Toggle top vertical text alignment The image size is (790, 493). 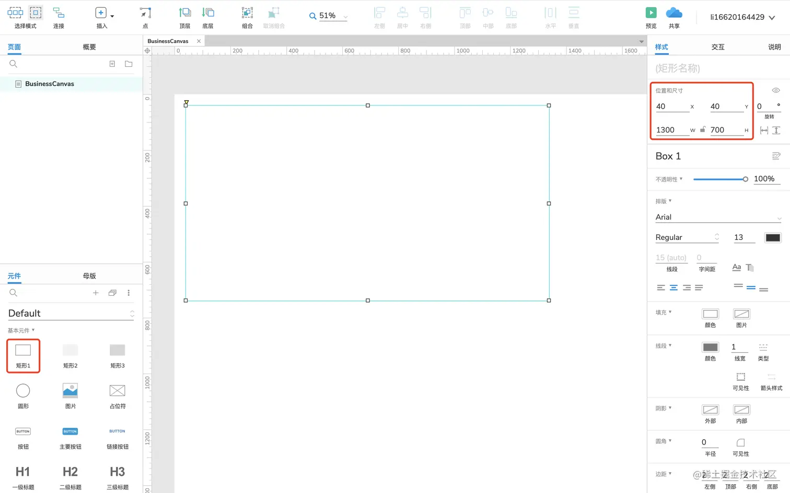pos(738,286)
